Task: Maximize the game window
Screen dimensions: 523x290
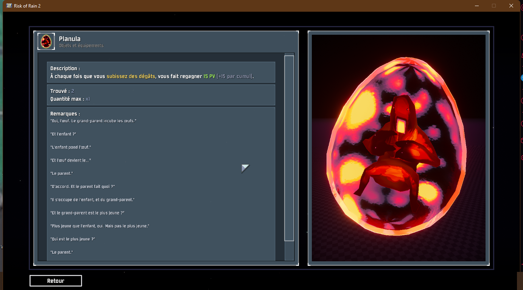Action: click(x=494, y=6)
